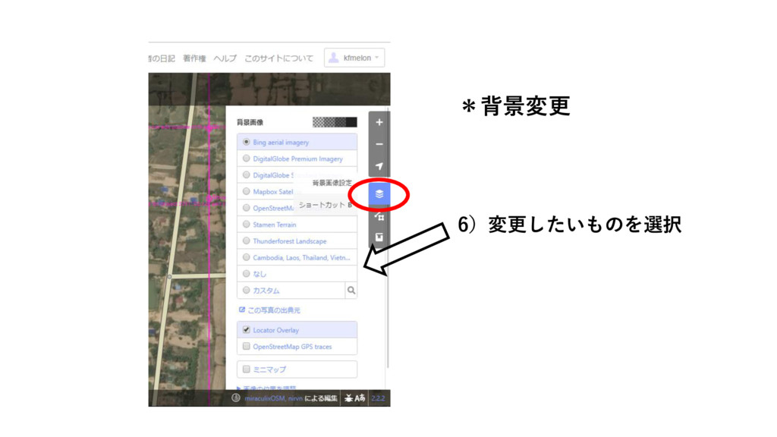This screenshot has height=437, width=777.
Task: Select Mapbox Satellite background
Action: coord(297,191)
